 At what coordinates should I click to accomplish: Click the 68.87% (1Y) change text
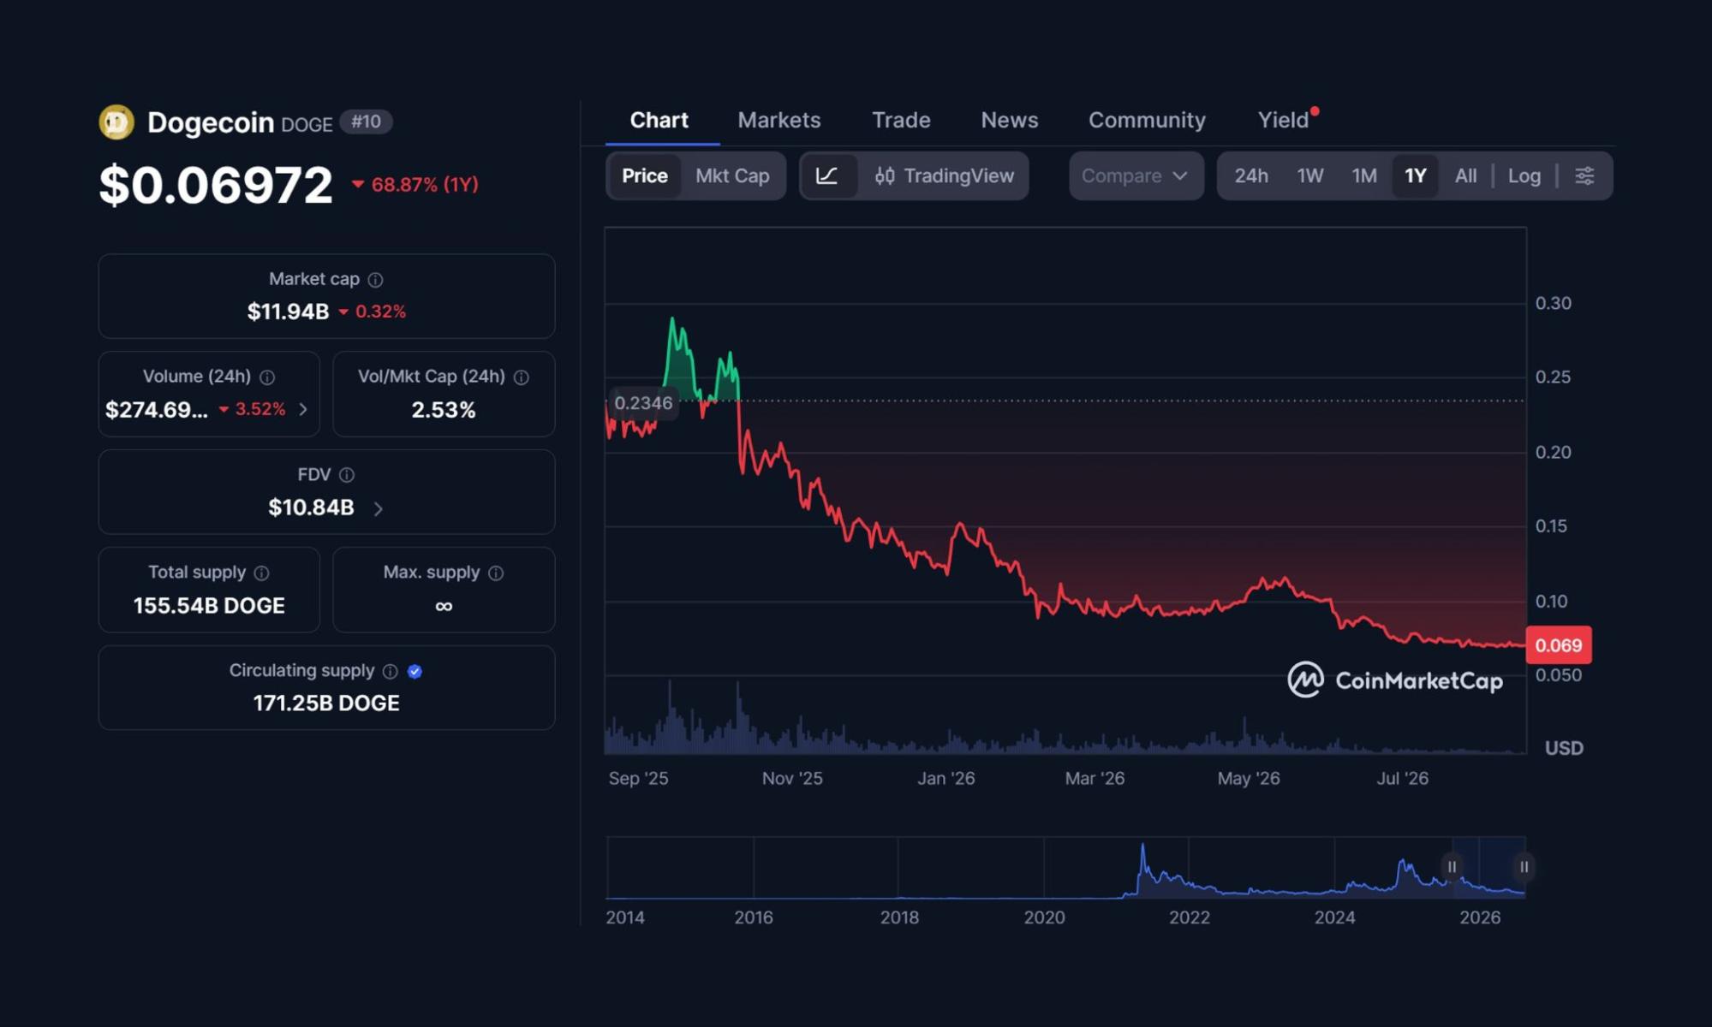pyautogui.click(x=424, y=185)
